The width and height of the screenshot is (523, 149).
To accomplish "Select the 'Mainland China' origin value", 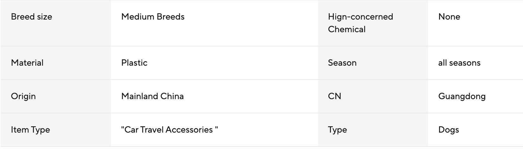I will point(152,96).
